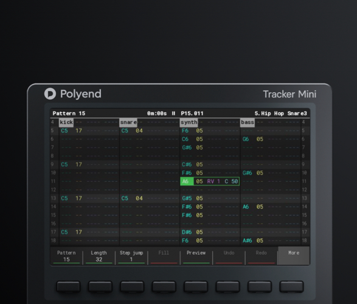Click the pause indicator next to the timer
Image resolution: width=357 pixels, height=304 pixels.
(x=173, y=113)
